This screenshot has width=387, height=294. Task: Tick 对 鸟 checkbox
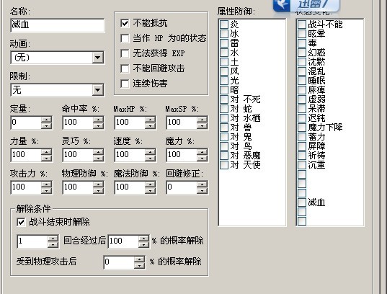[224, 146]
